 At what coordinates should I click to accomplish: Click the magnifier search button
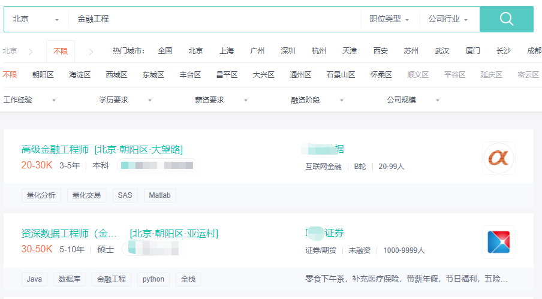pos(506,19)
